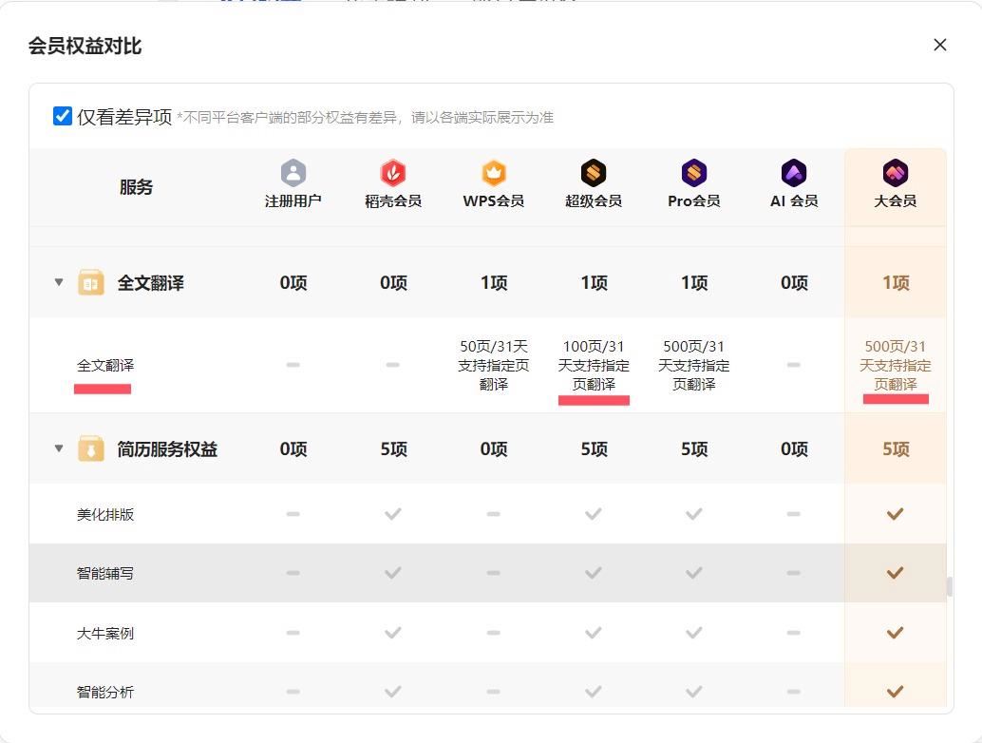982x743 pixels.
Task: Click the 智能分析 row label
Action: coord(105,692)
